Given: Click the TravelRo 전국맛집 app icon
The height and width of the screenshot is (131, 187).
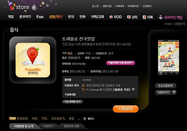Looking at the screenshot, I should pos(33,60).
